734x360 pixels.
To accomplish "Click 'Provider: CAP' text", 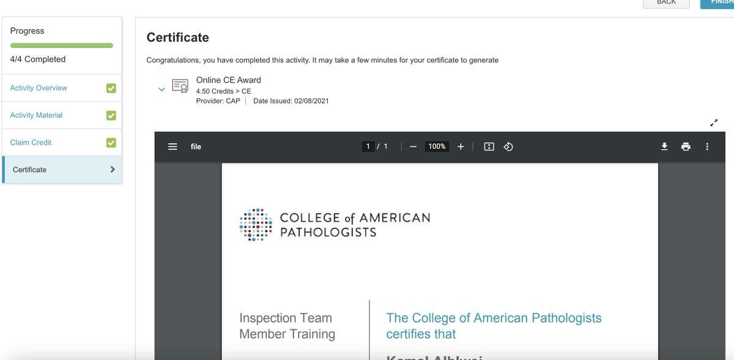I will point(218,101).
